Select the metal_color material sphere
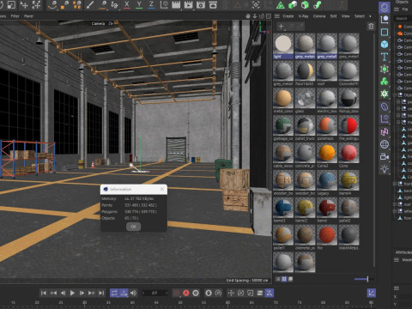Image resolution: width=412 pixels, height=309 pixels. (x=283, y=98)
